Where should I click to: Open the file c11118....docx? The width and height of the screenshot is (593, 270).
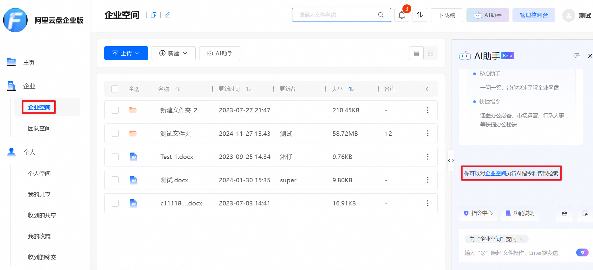pyautogui.click(x=181, y=203)
